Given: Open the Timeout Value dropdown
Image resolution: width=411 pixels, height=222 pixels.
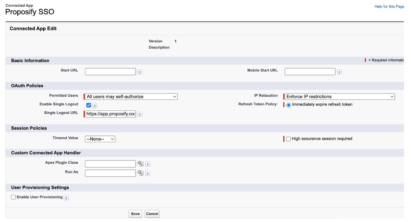Looking at the screenshot, I should point(100,139).
